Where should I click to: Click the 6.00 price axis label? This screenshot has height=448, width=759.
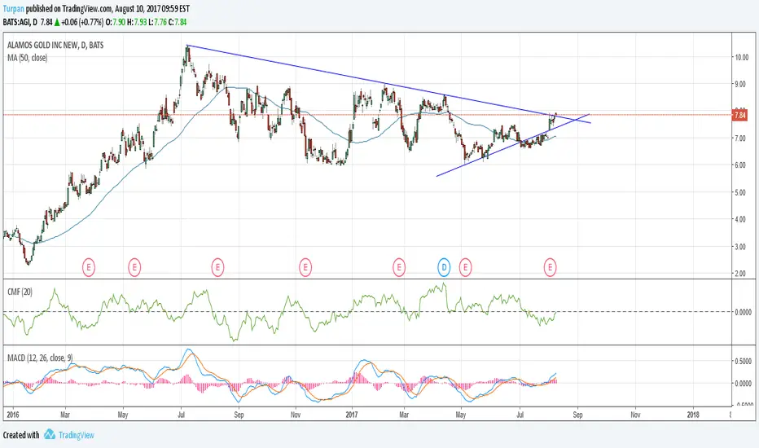click(740, 165)
